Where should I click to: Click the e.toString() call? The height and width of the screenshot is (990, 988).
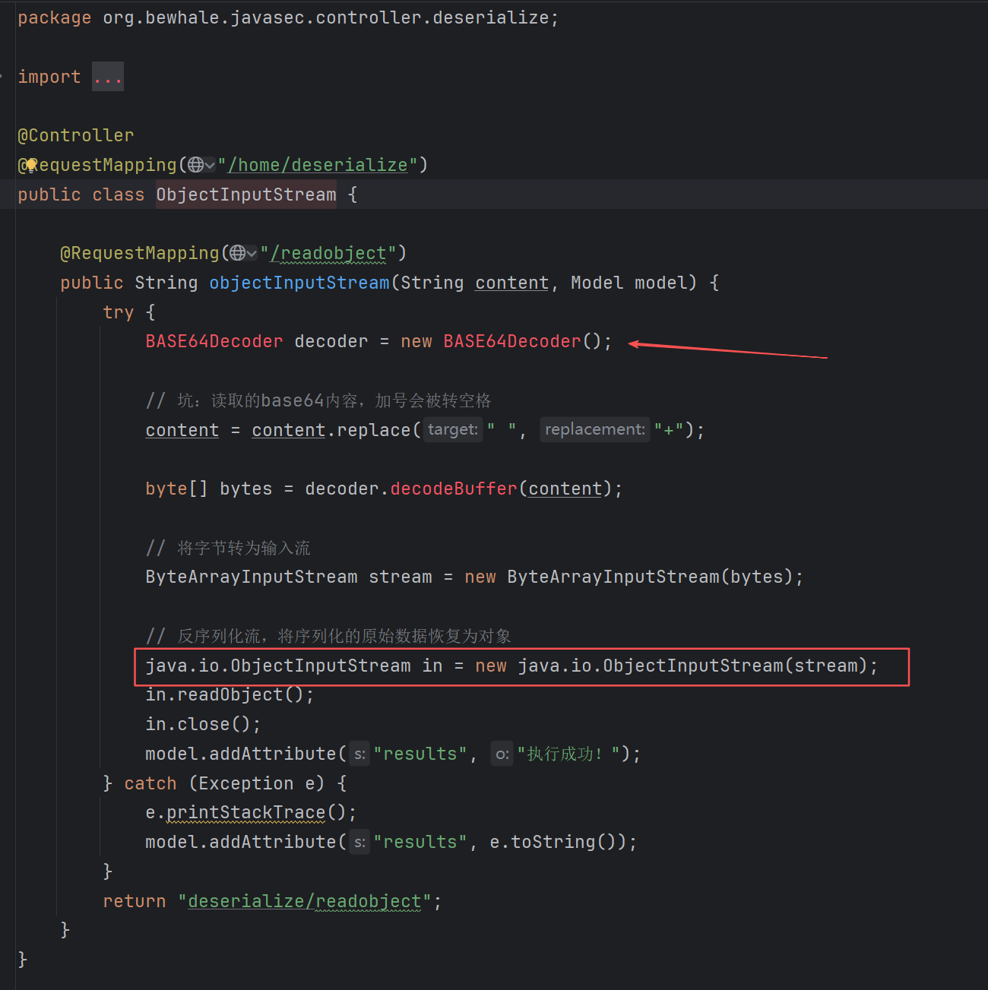point(558,842)
